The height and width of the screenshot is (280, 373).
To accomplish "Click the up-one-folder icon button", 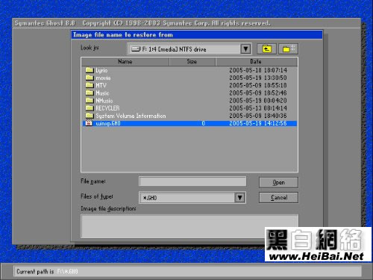I will tap(266, 49).
